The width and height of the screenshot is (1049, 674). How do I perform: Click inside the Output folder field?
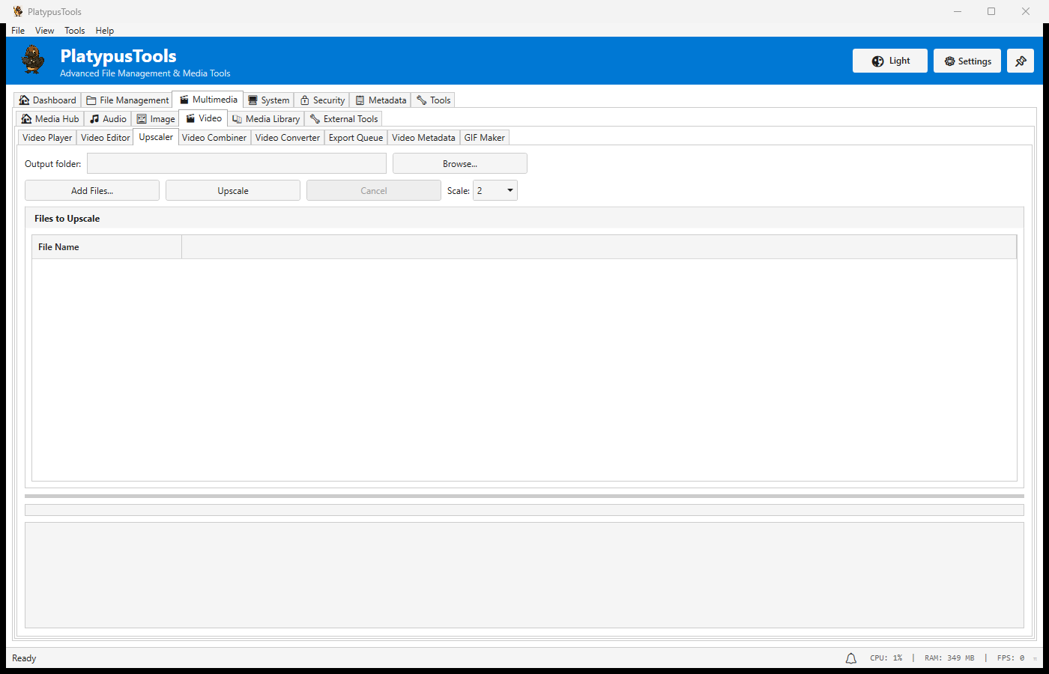coord(237,163)
